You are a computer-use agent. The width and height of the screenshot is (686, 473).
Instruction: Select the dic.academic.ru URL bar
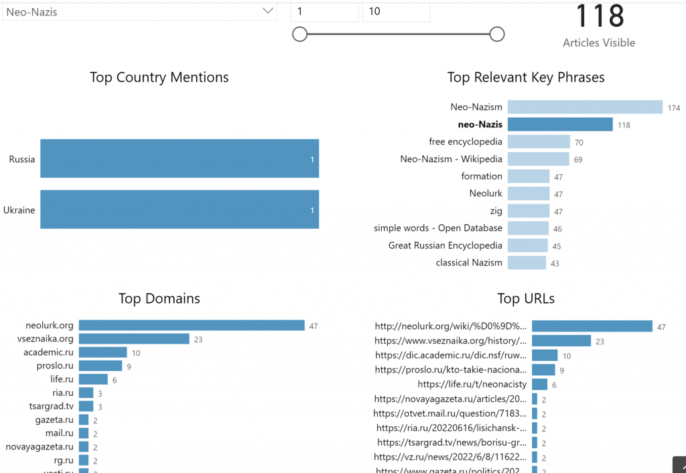(x=545, y=355)
